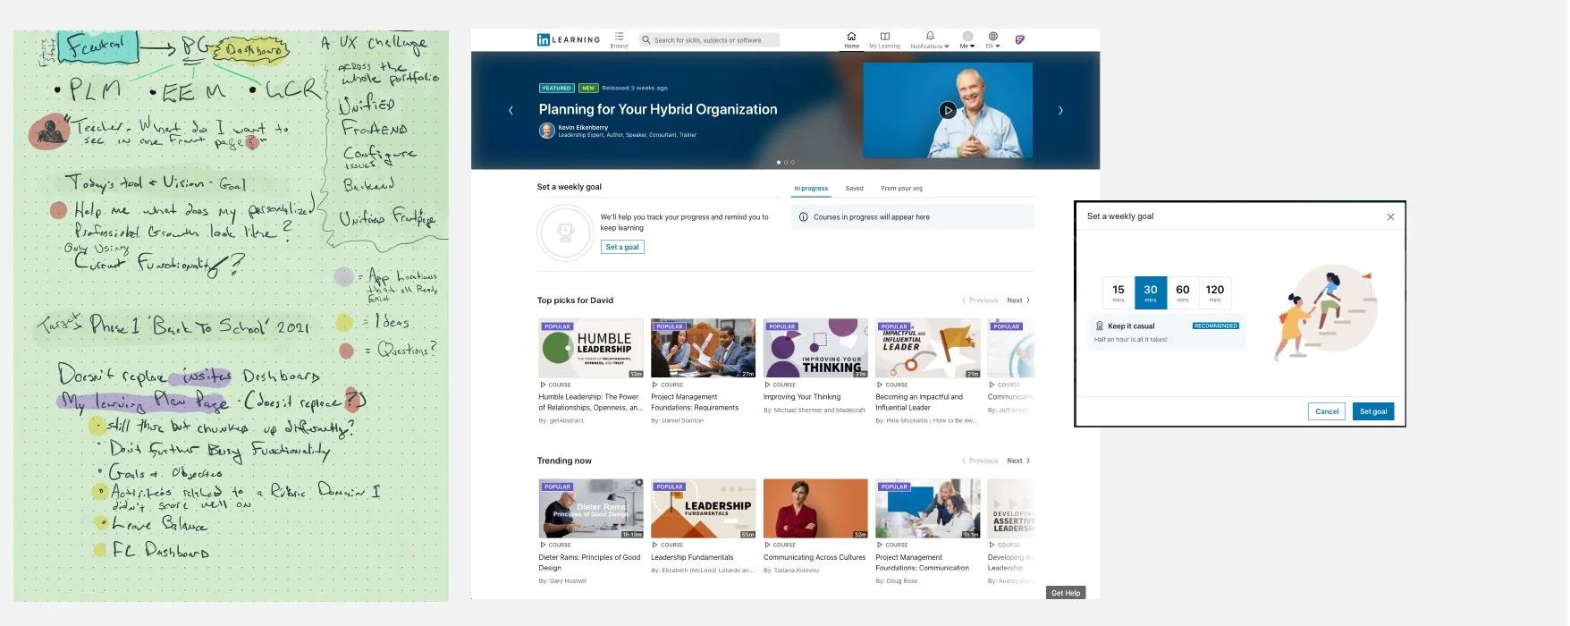
Task: Switch to the In progress tab
Action: click(x=811, y=188)
